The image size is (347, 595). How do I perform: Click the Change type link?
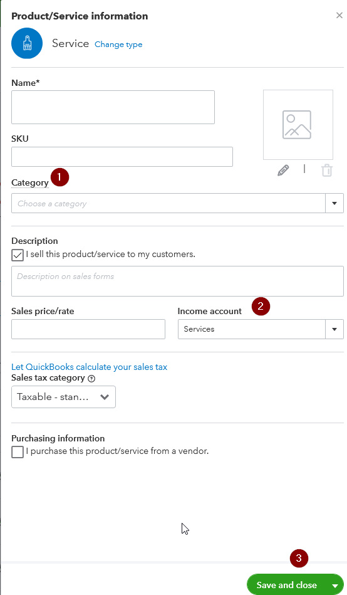(118, 45)
